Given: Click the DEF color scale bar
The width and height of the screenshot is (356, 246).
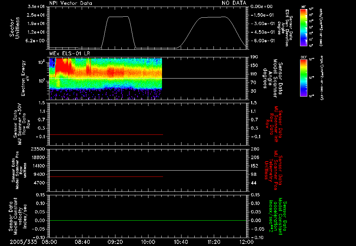Looking at the screenshot, I should pos(304,78).
